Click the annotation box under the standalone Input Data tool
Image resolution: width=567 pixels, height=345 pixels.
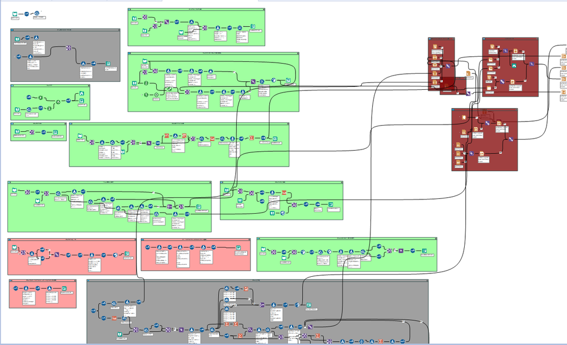click(x=15, y=18)
